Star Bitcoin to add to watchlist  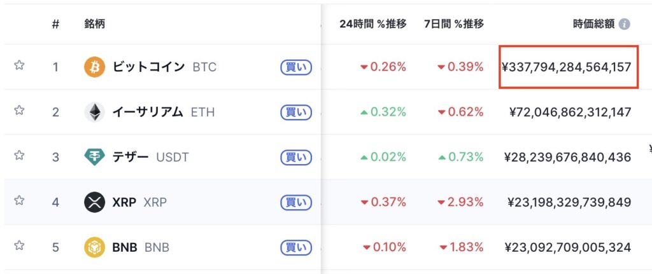tap(19, 65)
